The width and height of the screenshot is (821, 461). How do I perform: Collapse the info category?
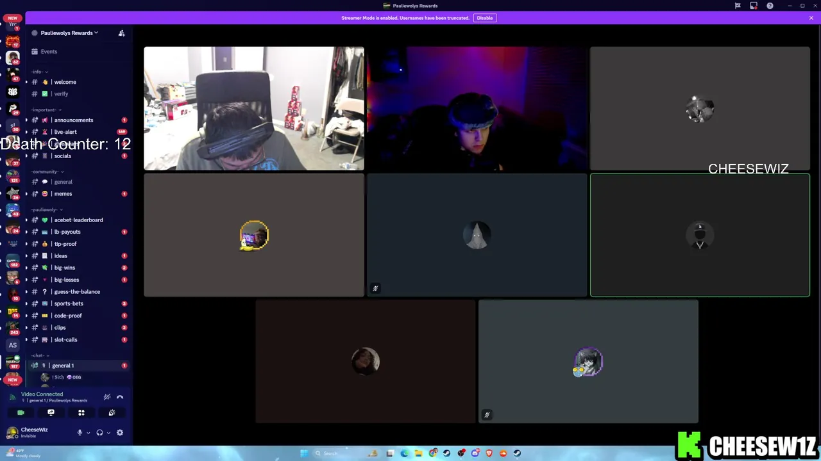click(40, 72)
